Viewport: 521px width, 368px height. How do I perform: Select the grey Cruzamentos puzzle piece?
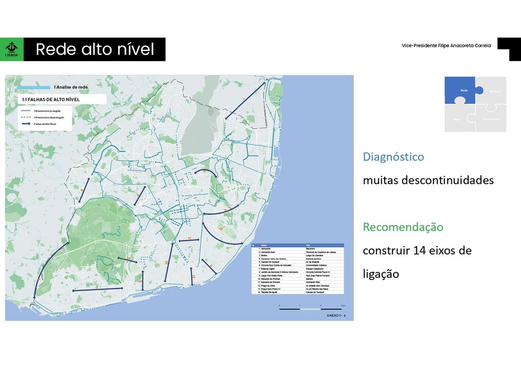492,119
